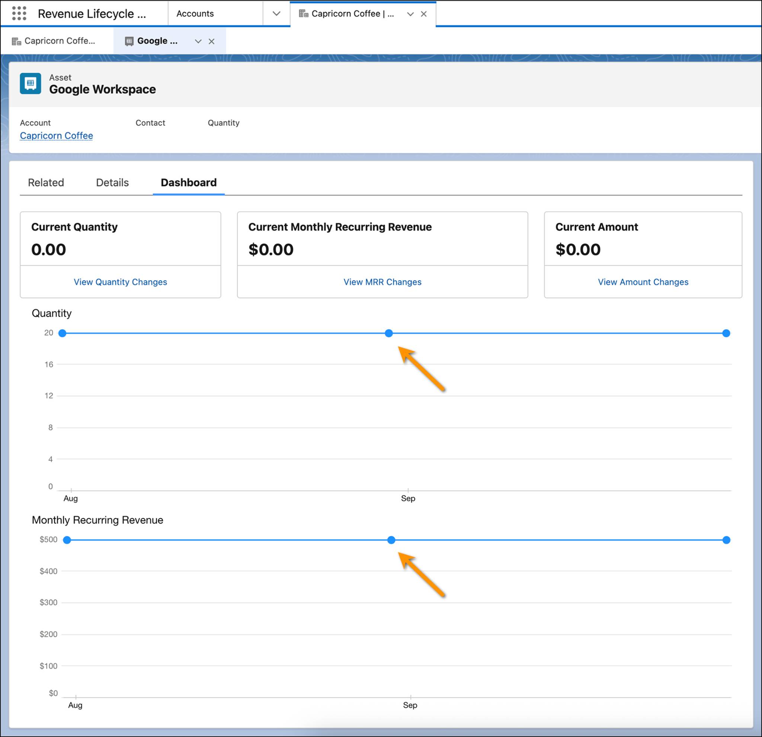Close the Capricorn Coffee workspace tab

[424, 14]
